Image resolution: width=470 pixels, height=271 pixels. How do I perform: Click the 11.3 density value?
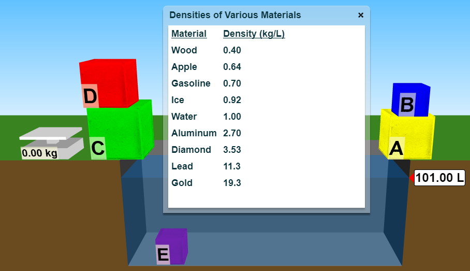coord(232,166)
